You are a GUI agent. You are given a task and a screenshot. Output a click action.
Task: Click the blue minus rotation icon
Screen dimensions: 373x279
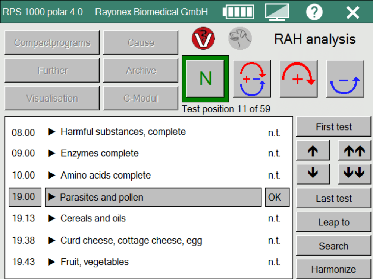pos(345,78)
